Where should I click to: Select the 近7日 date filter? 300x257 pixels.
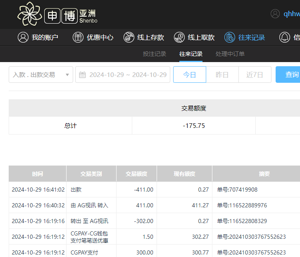tap(255, 74)
